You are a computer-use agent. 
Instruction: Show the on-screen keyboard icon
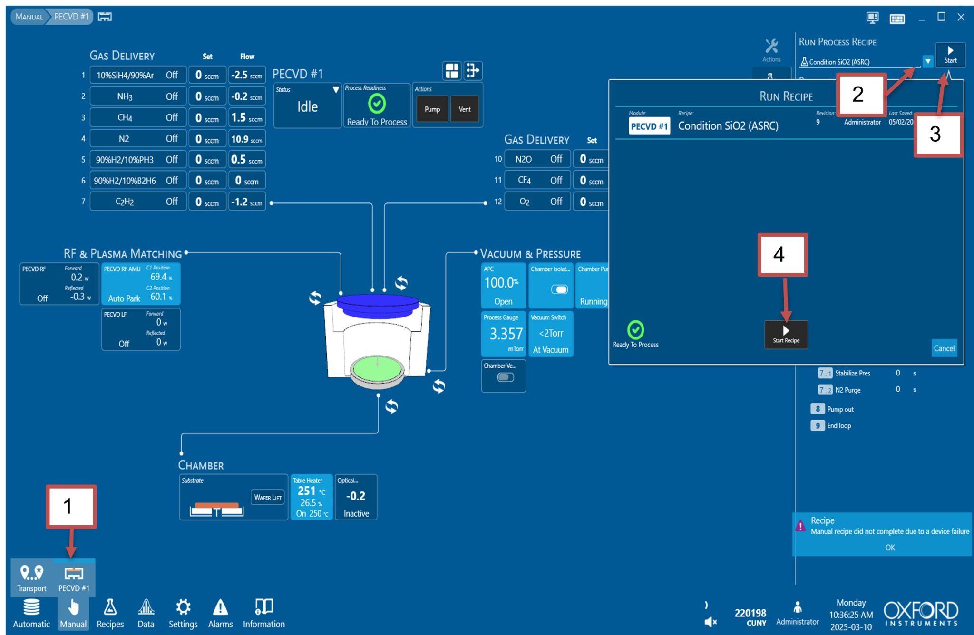coord(897,19)
